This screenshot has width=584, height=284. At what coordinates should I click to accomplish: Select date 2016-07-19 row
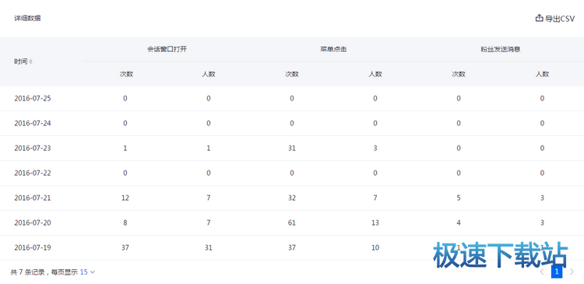pos(292,247)
